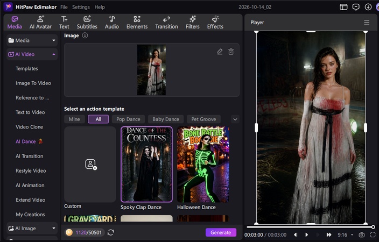Select AI Dance in sidebar
Screen dimensions: 379x242
(29, 141)
